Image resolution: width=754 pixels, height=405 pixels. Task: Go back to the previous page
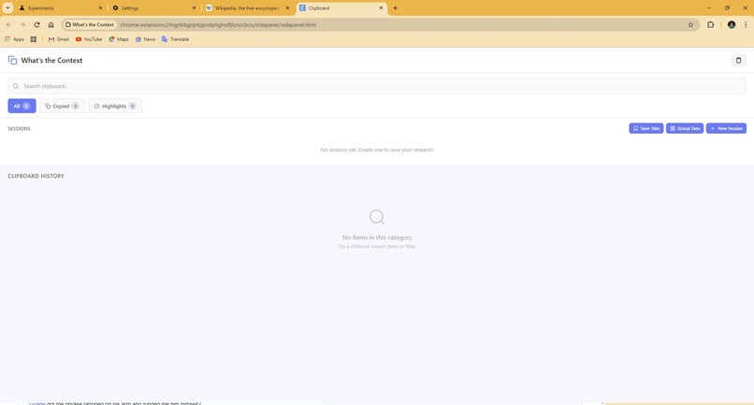[x=8, y=24]
